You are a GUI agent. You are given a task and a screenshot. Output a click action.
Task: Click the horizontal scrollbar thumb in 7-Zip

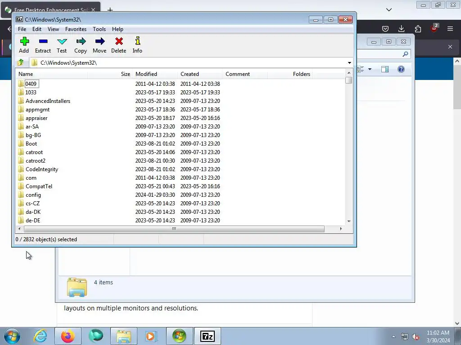[174, 229]
